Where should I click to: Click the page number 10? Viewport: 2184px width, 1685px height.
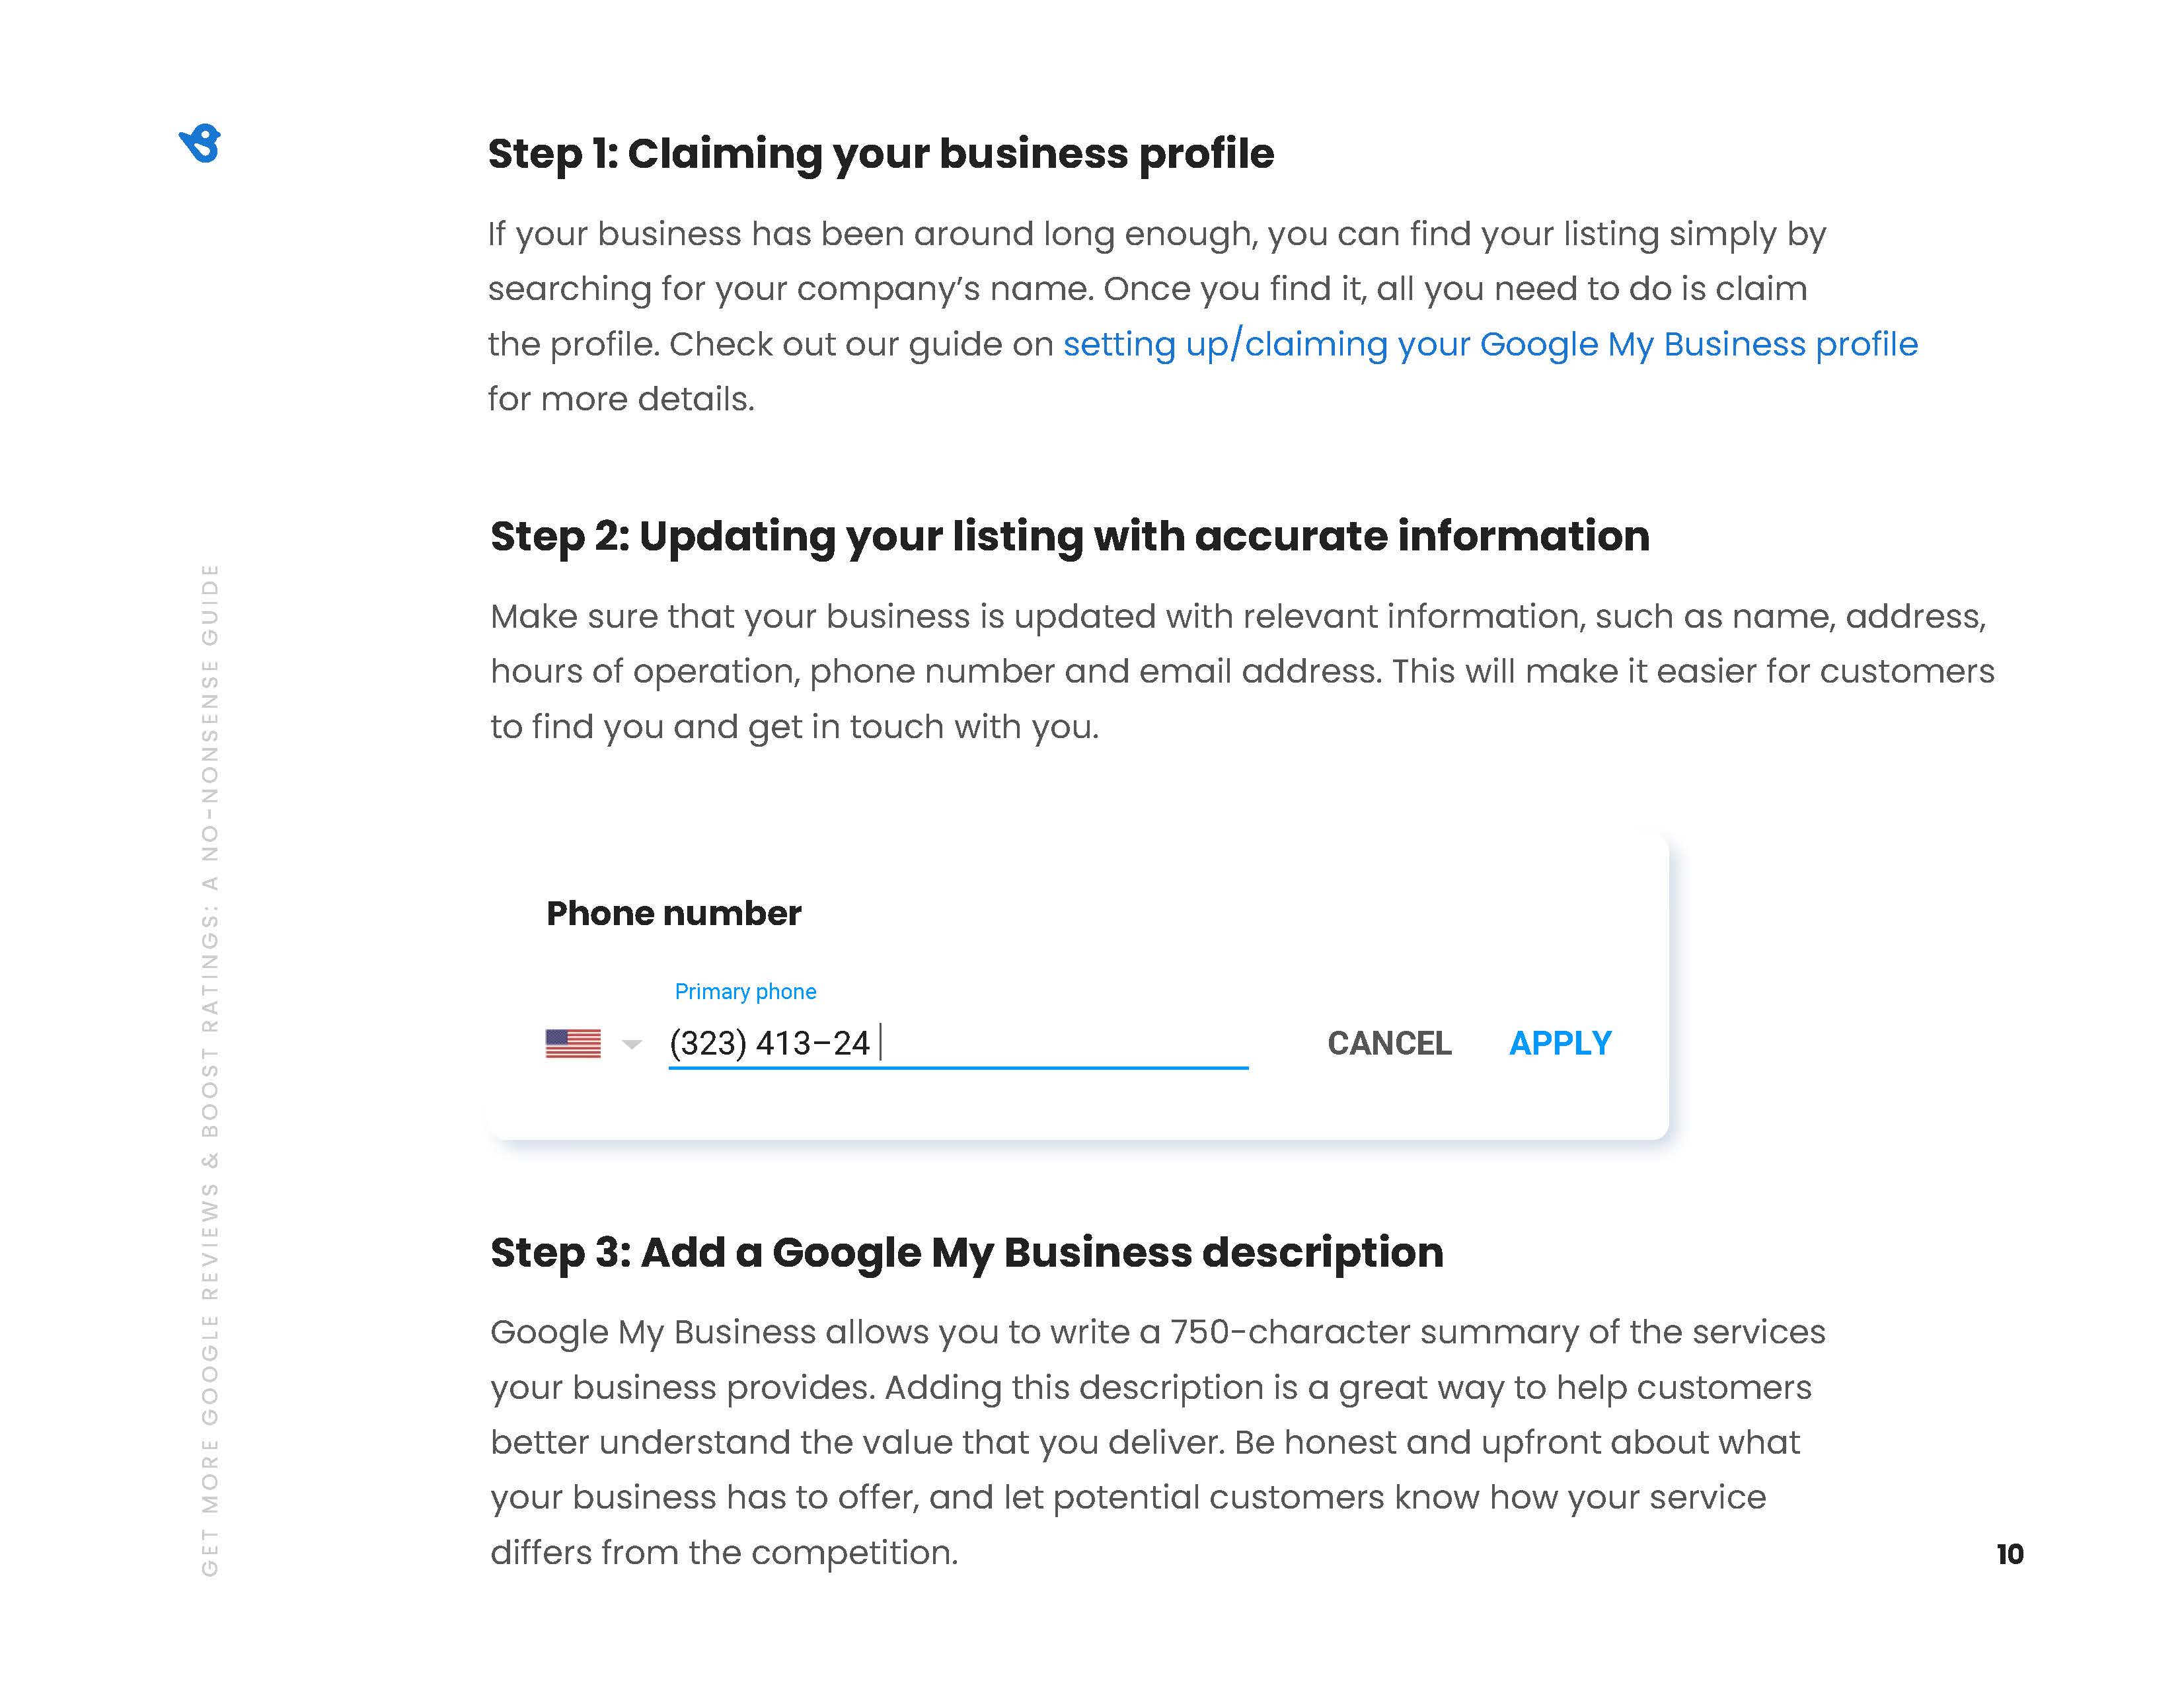tap(2009, 1554)
